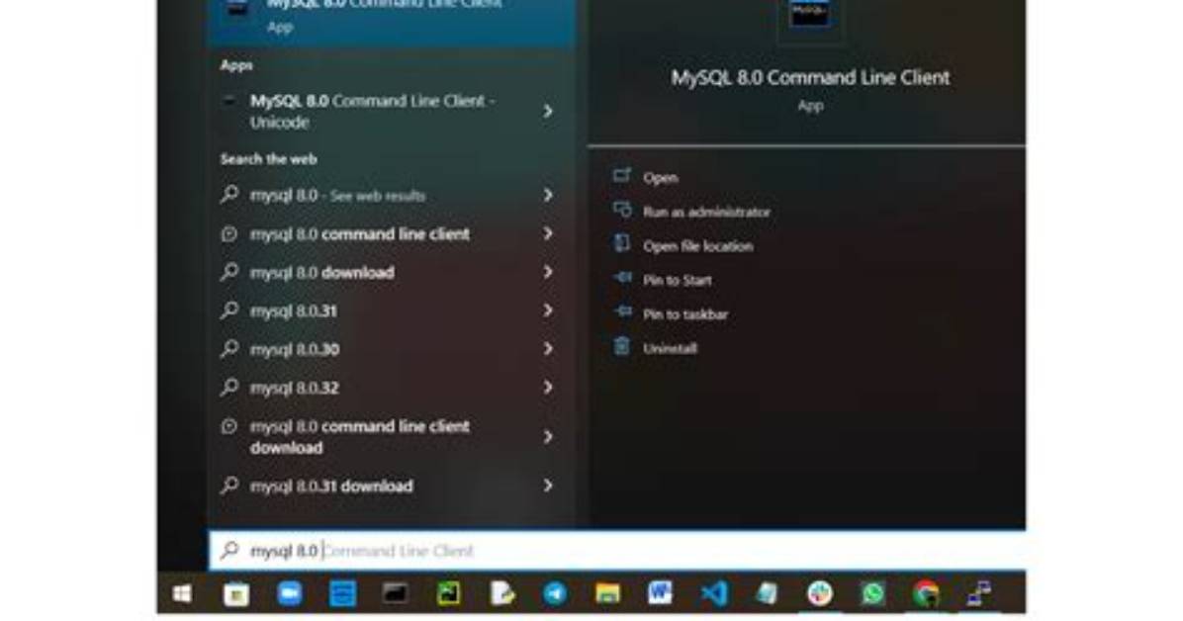Click Uninstall option

670,348
